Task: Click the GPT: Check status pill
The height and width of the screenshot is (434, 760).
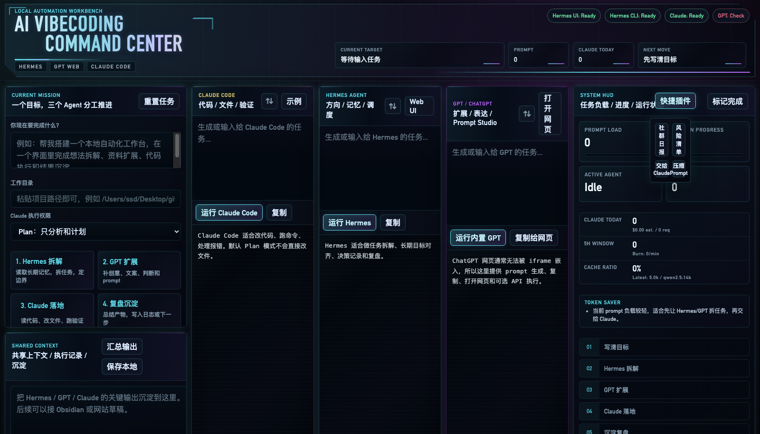Action: point(731,16)
